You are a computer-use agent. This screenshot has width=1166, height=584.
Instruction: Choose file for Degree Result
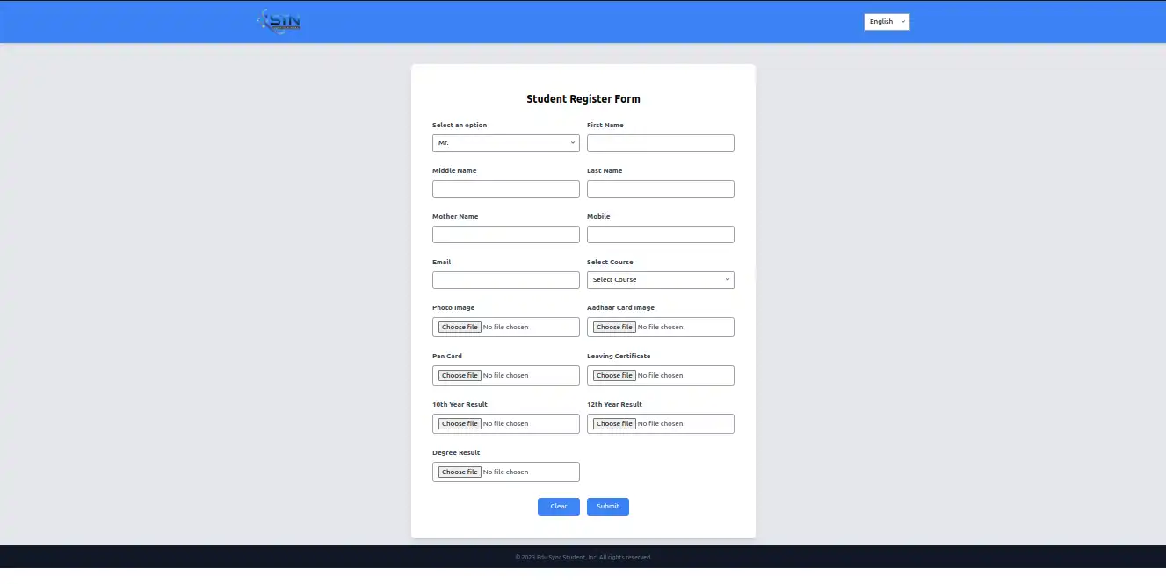click(x=460, y=472)
